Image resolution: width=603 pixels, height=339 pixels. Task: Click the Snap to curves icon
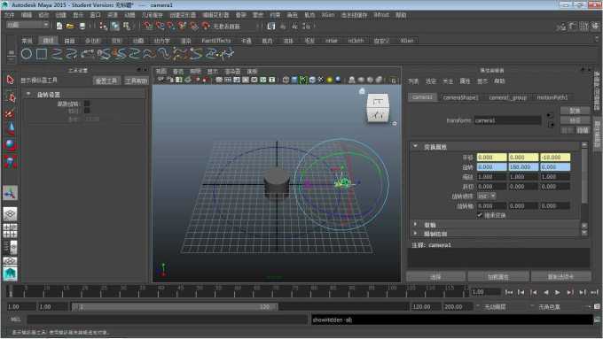160,26
